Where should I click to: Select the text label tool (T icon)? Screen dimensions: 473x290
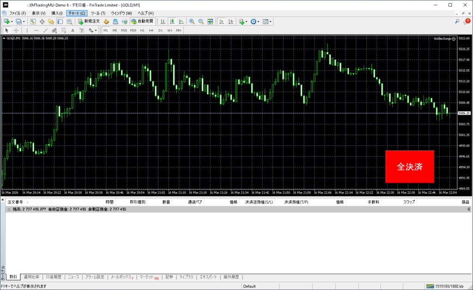81,30
